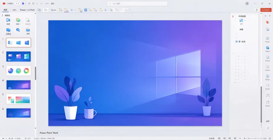Click the Epcosr toolbar button

(53, 10)
